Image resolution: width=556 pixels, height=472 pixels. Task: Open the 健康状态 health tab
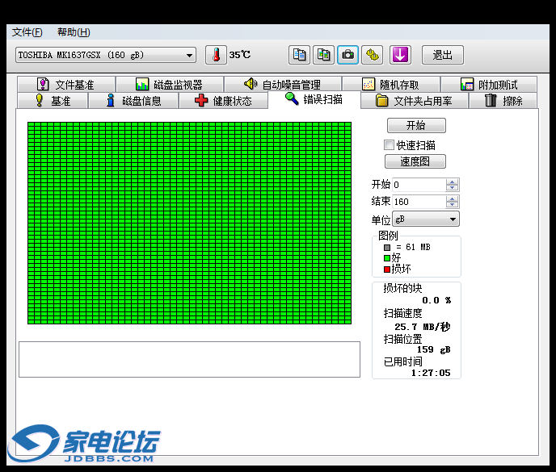pyautogui.click(x=222, y=101)
